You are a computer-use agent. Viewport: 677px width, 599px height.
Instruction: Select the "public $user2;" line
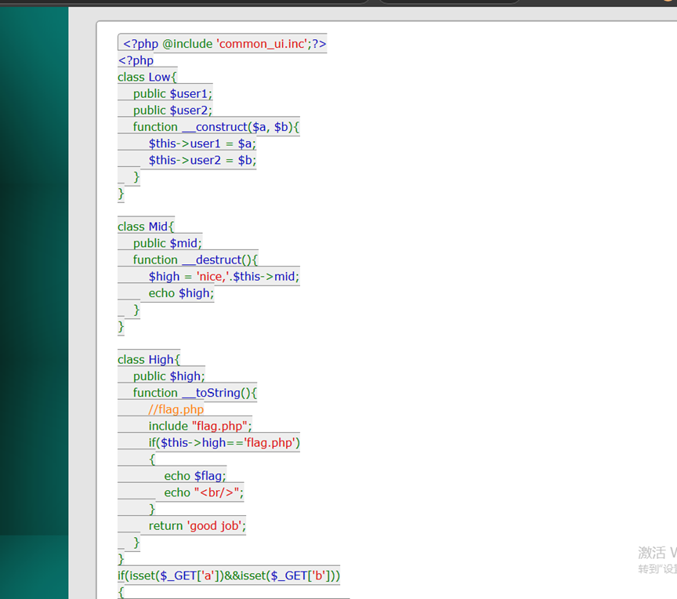point(172,111)
